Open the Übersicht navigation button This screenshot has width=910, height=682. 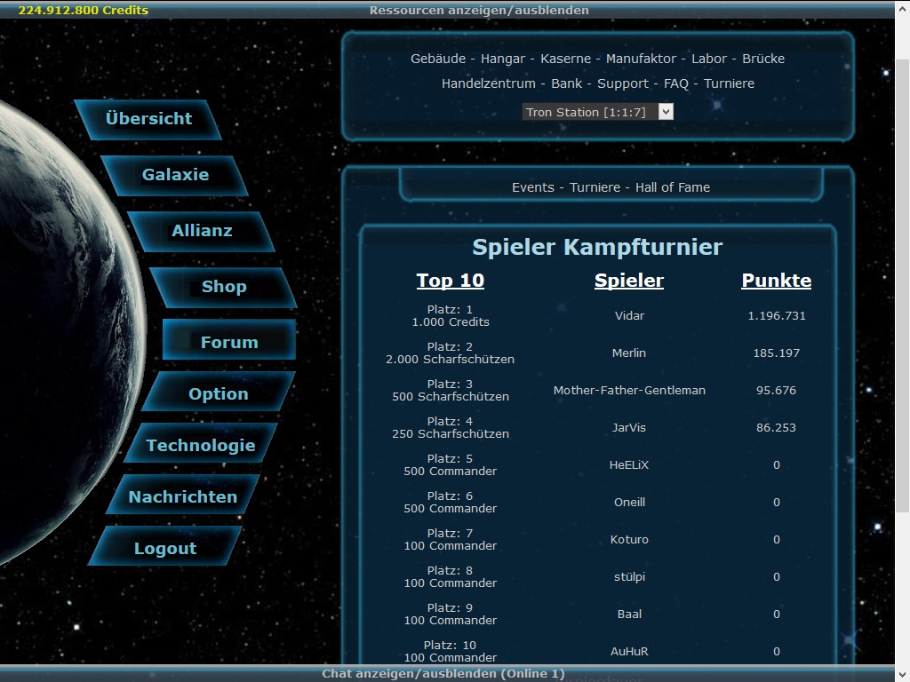point(148,119)
